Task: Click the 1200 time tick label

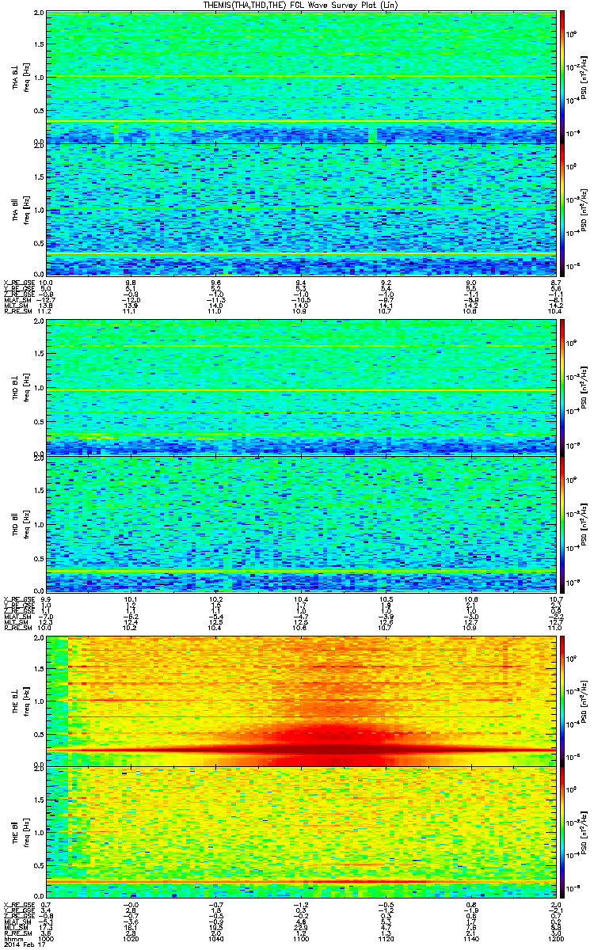Action: 555,939
